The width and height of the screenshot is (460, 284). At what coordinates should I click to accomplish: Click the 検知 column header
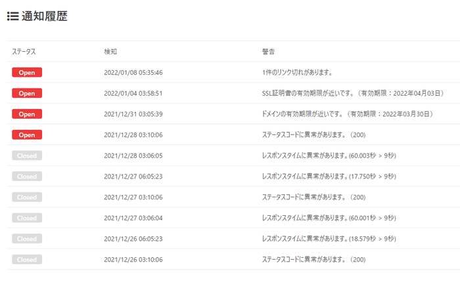(x=110, y=51)
